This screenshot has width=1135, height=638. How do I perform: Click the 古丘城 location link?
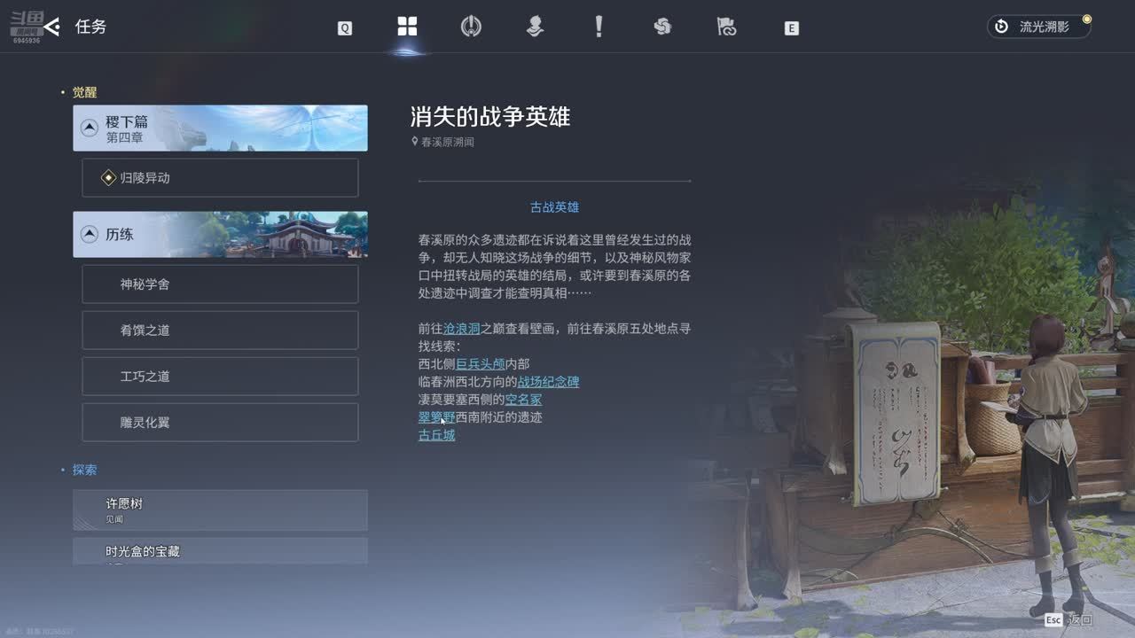click(436, 435)
